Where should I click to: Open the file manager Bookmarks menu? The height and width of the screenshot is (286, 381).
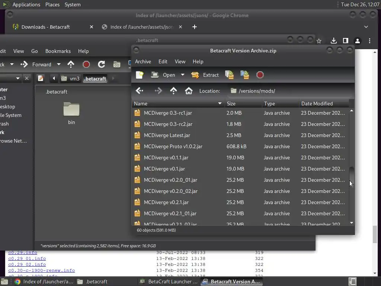58,51
